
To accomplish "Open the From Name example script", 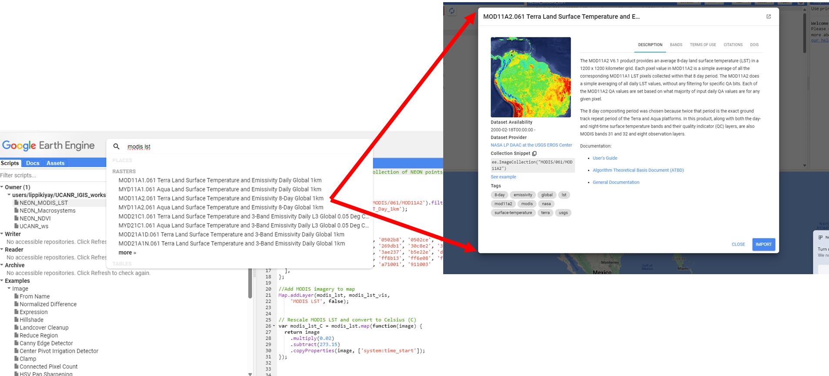I will pos(34,296).
